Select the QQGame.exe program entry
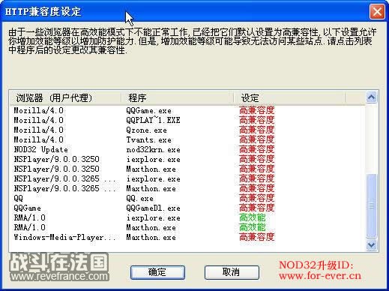Viewport: 389px width, 291px height. pos(148,110)
